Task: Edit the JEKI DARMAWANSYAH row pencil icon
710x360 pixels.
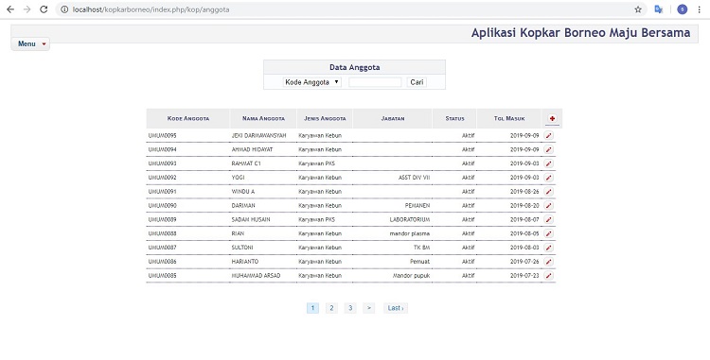Action: point(548,135)
